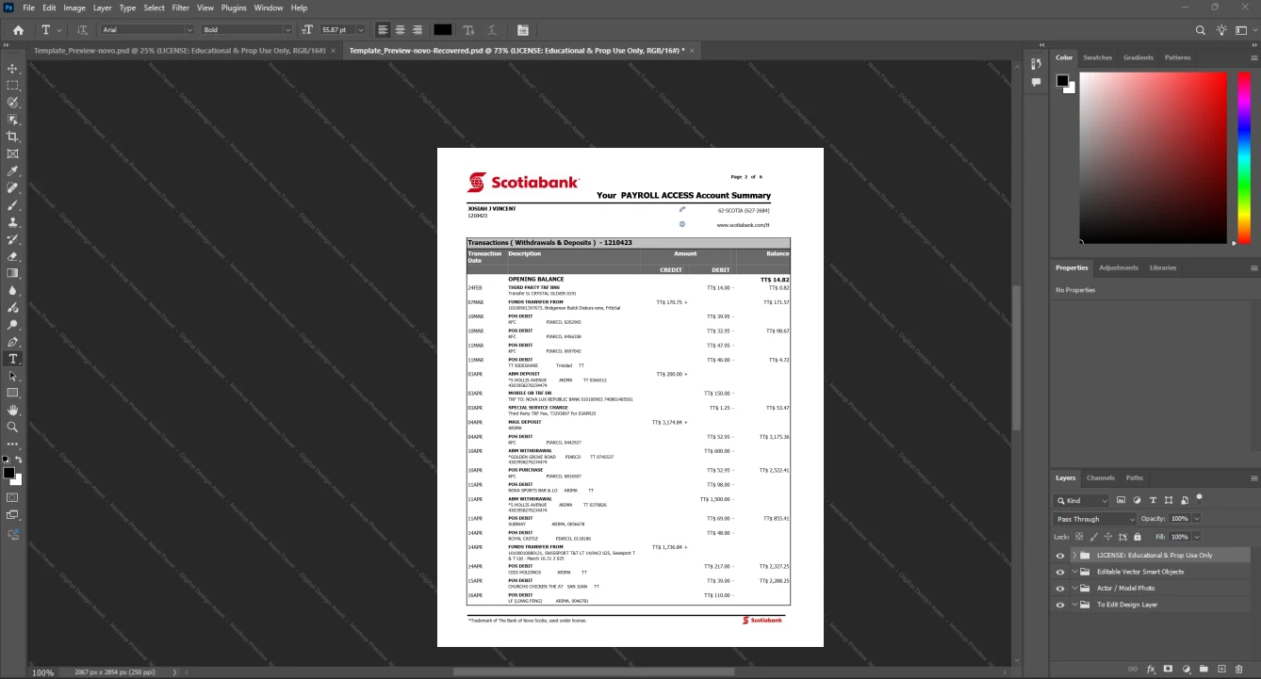This screenshot has width=1261, height=679.
Task: Create new fill or adjustment layer
Action: (1187, 669)
